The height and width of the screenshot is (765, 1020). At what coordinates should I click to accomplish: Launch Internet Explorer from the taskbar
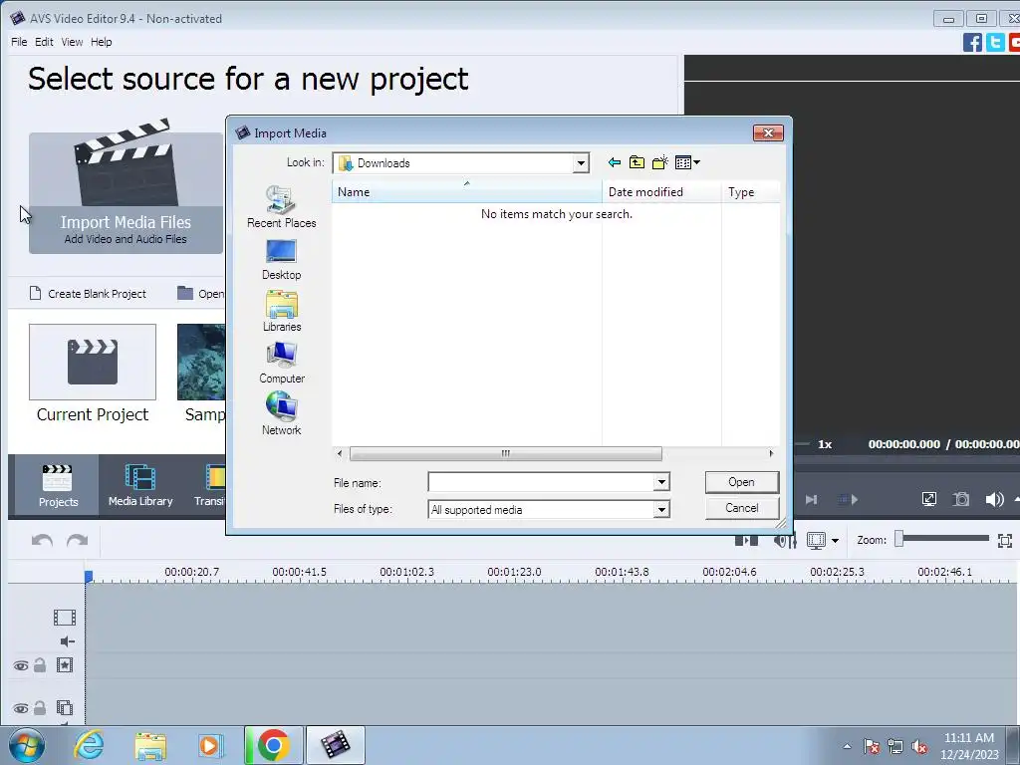tap(89, 745)
